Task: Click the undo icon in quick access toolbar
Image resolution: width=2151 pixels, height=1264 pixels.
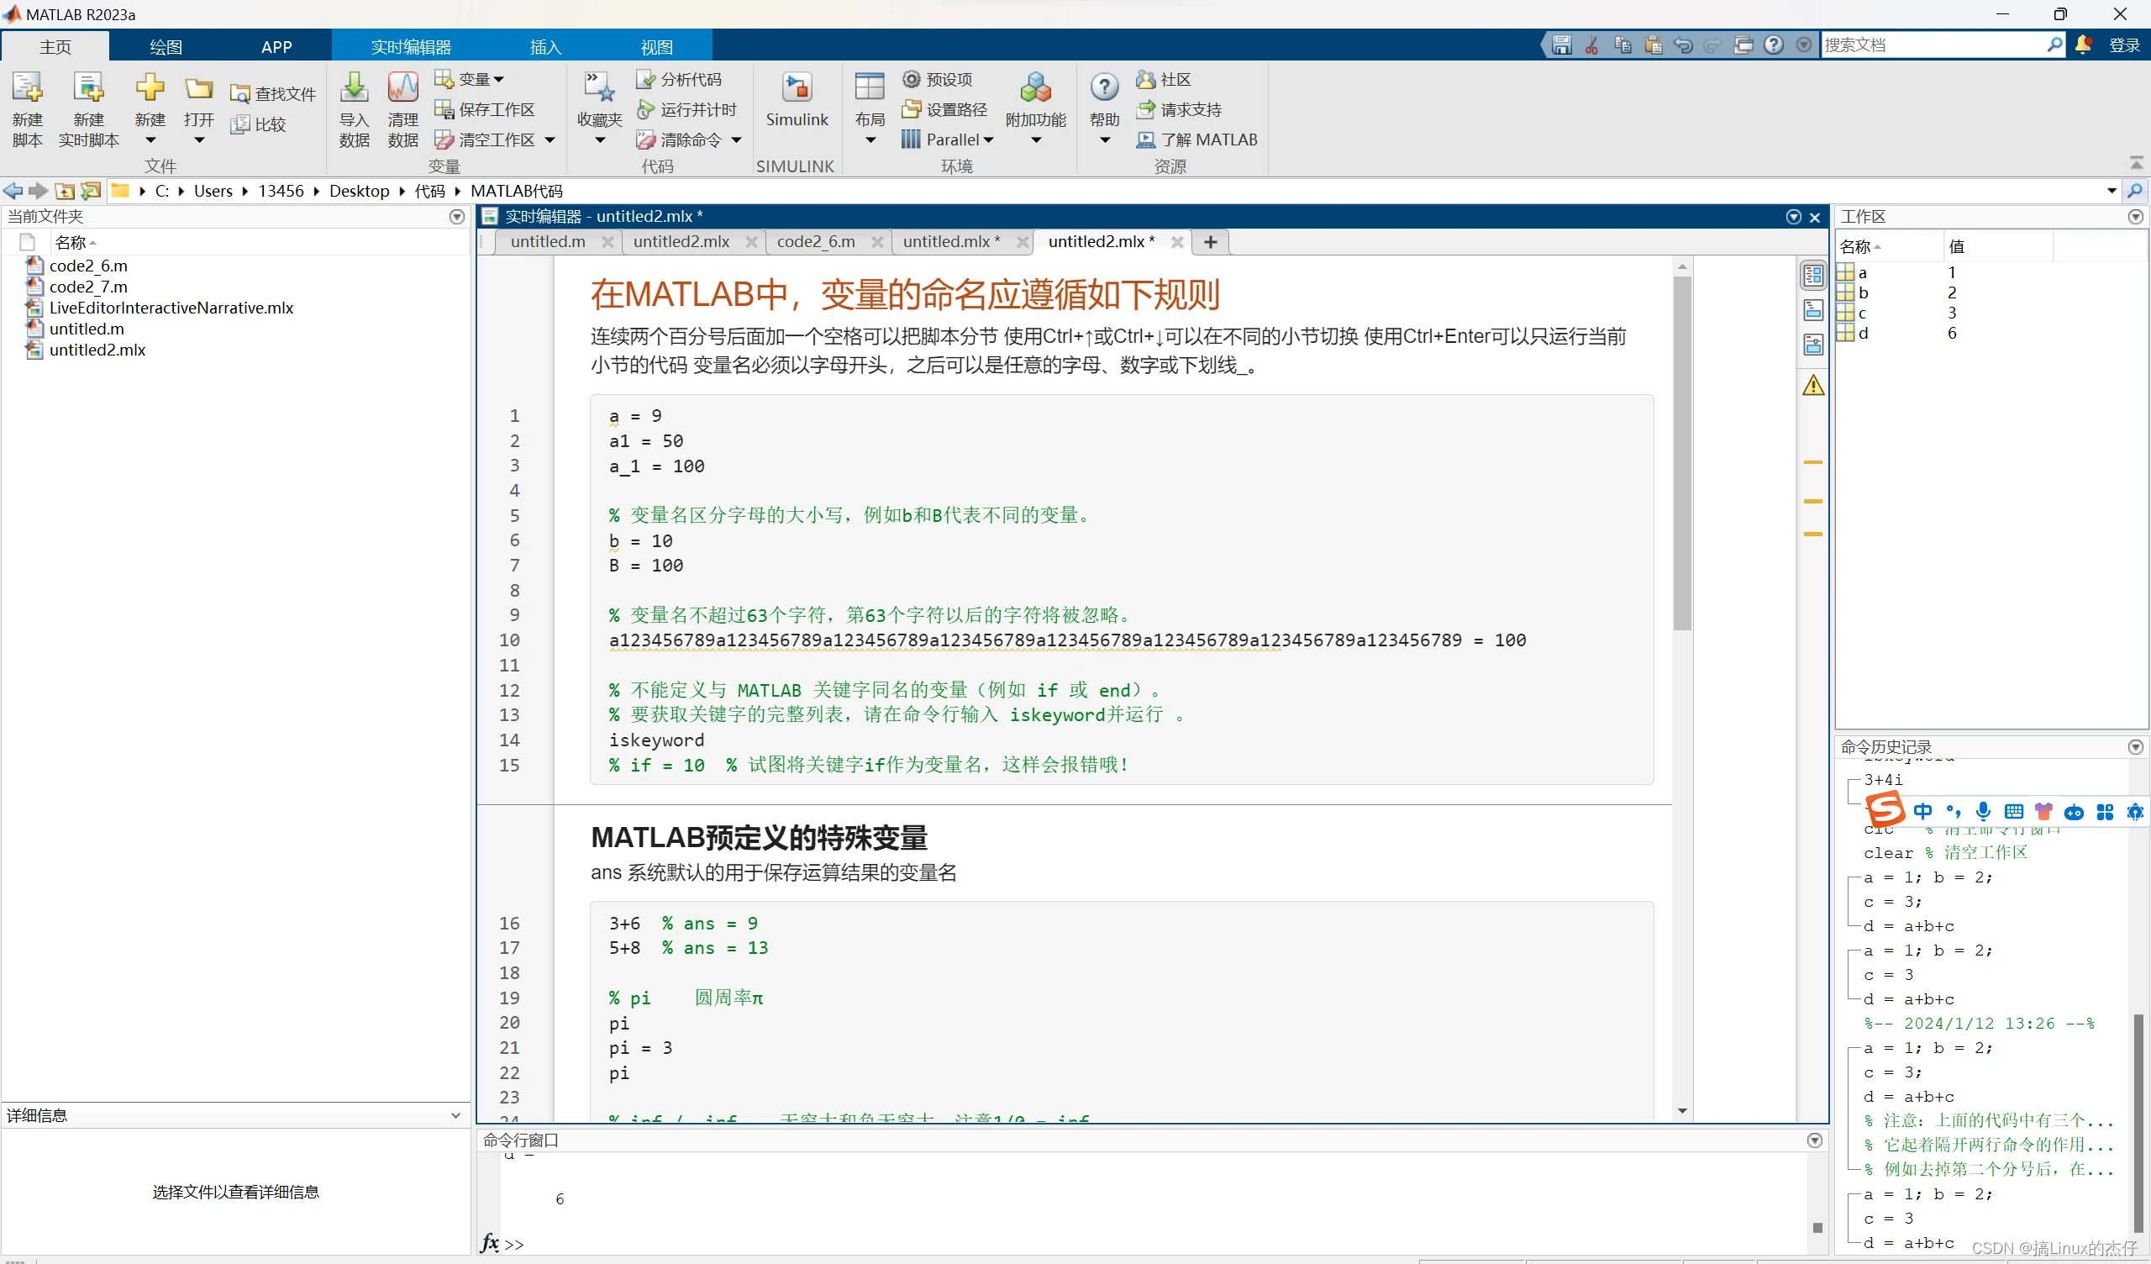Action: [1683, 45]
